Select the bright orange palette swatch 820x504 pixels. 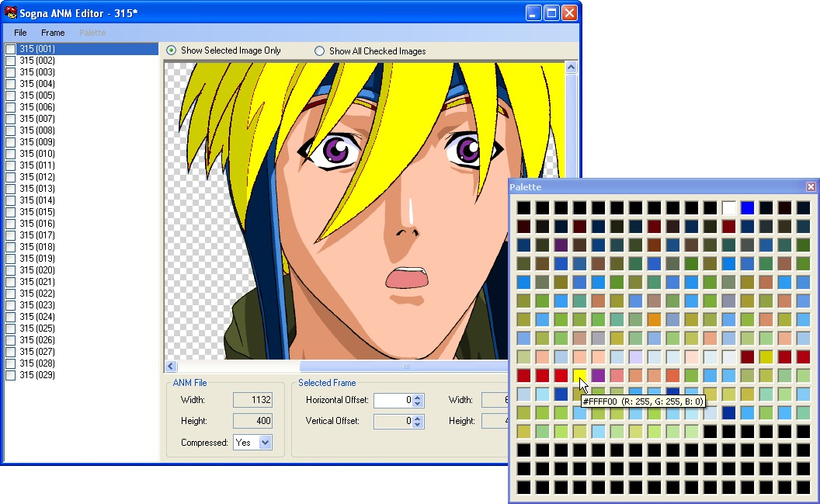pyautogui.click(x=655, y=319)
